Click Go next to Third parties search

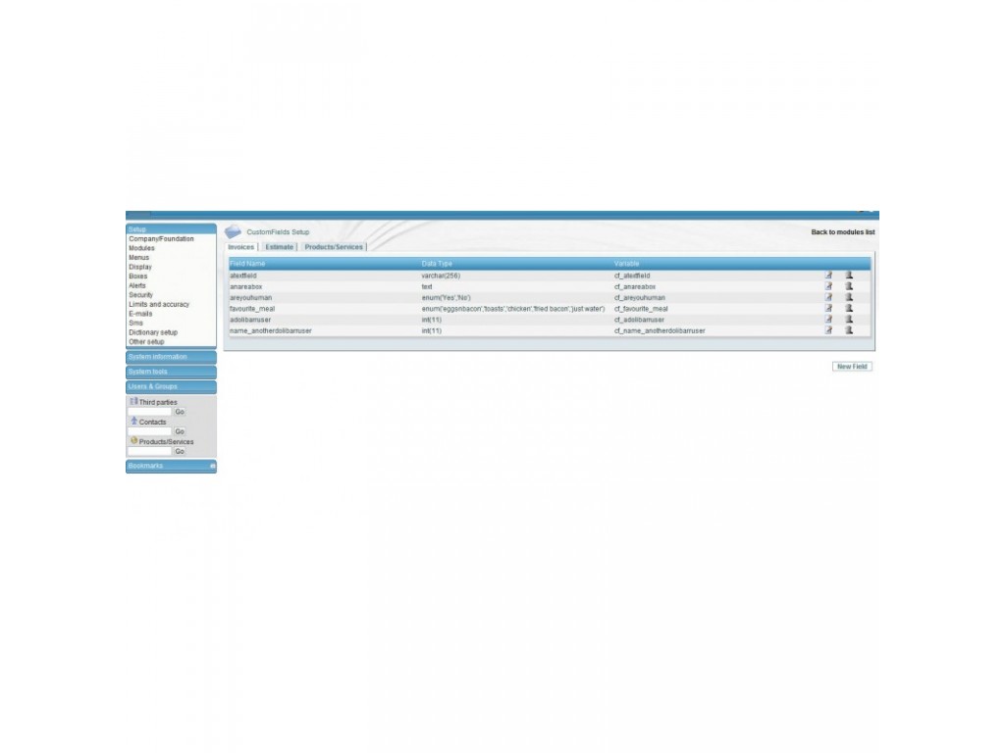tap(180, 412)
